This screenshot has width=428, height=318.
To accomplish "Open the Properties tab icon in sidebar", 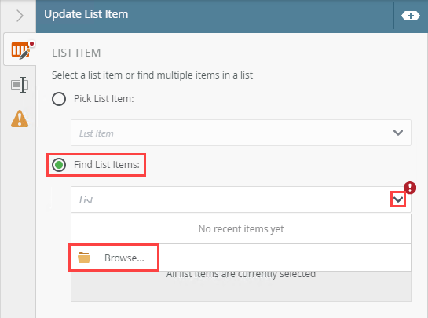I will tap(20, 85).
